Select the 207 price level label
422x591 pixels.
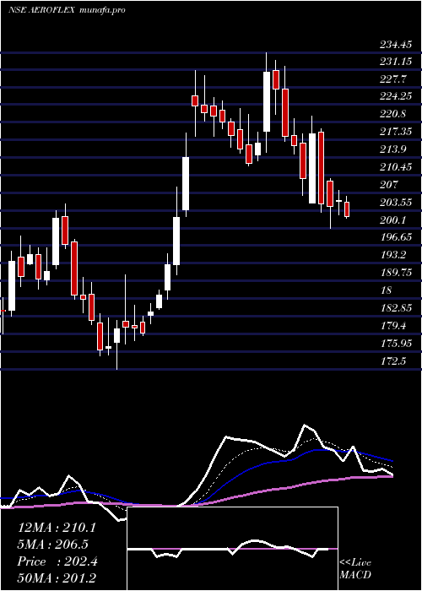(x=389, y=184)
